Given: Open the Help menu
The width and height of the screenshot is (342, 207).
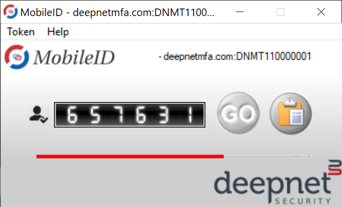Looking at the screenshot, I should [x=58, y=32].
